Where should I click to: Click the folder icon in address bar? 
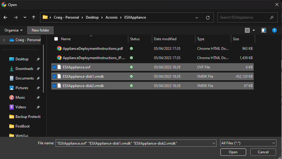coord(45,17)
